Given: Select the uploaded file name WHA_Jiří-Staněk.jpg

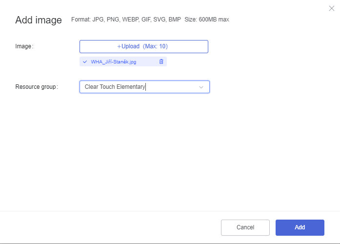Looking at the screenshot, I should 113,62.
